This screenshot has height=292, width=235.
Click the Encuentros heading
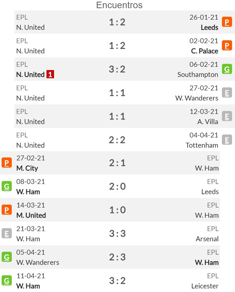tap(119, 5)
